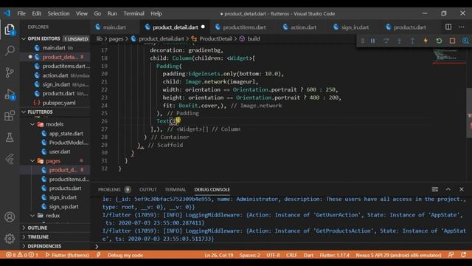Open user.dart in models folder
Viewport: 472px width, 266px height.
[x=60, y=151]
